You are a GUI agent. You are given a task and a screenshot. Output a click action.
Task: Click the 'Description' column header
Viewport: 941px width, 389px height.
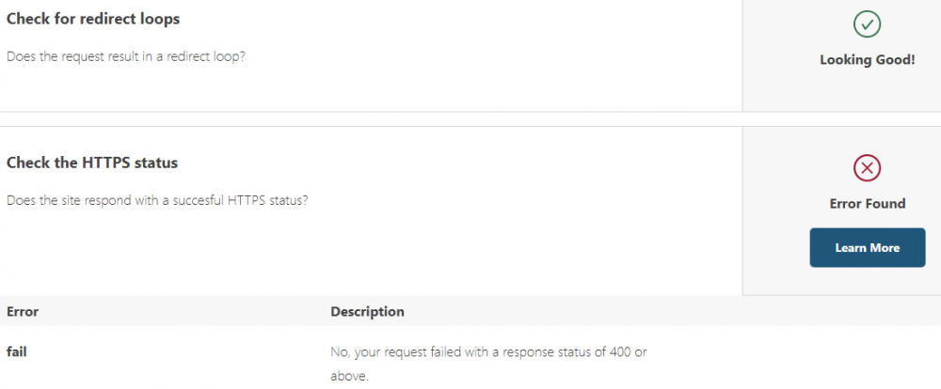pyautogui.click(x=367, y=312)
